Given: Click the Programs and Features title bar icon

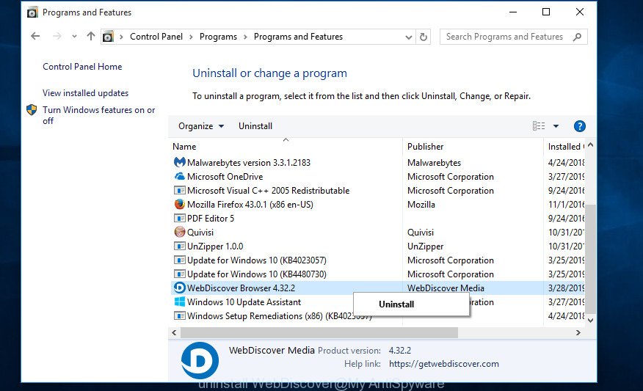Looking at the screenshot, I should [x=32, y=12].
